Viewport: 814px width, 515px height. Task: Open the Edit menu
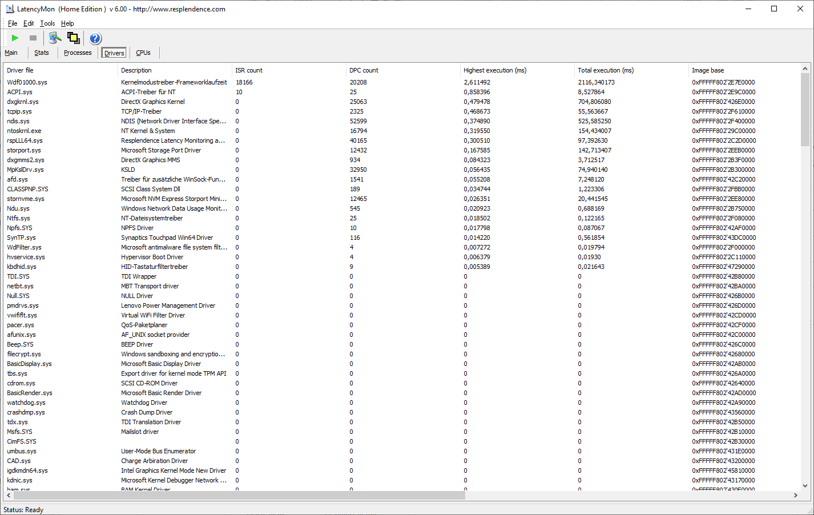pos(29,23)
